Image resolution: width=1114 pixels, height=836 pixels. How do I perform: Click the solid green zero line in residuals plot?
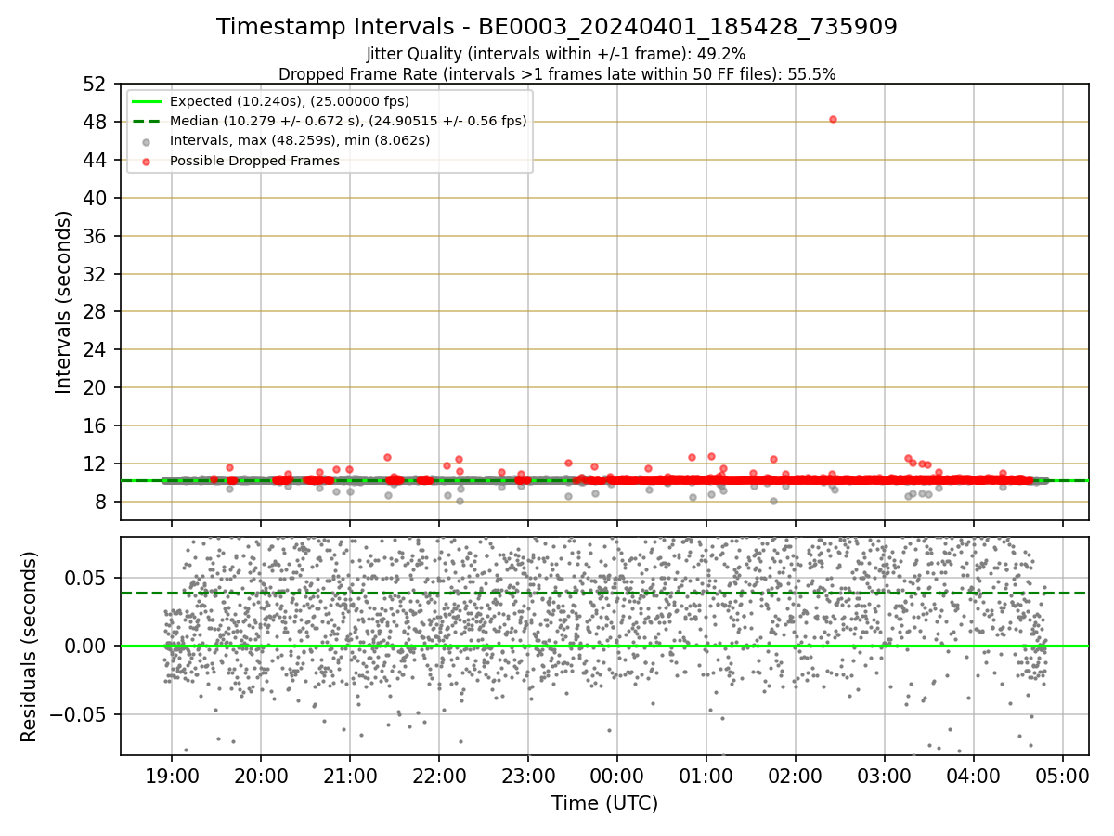[x=604, y=646]
